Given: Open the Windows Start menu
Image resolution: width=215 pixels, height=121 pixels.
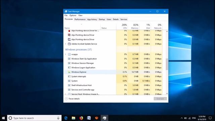Looking at the screenshot, I should point(3,118).
